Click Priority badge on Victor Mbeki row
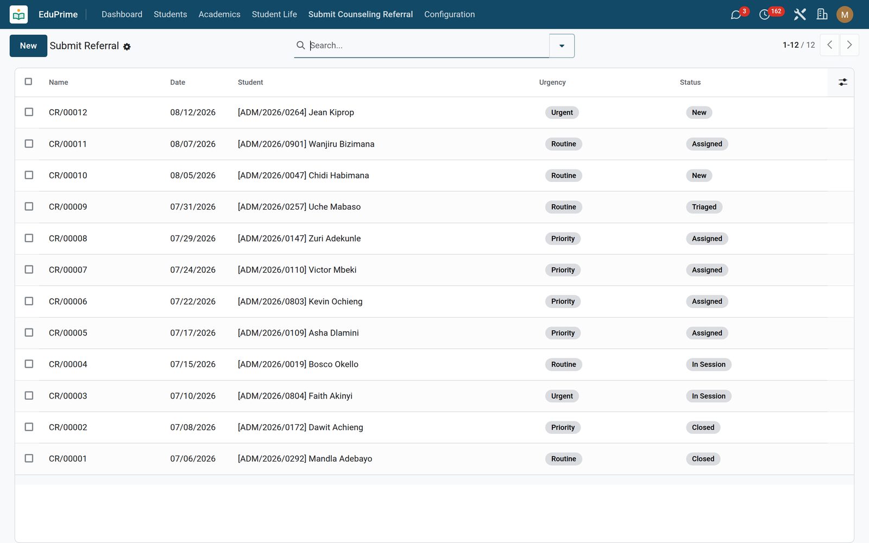 (563, 270)
